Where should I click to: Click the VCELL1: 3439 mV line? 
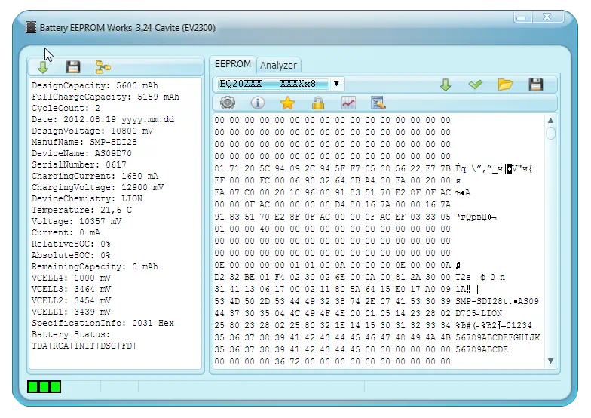coord(71,312)
